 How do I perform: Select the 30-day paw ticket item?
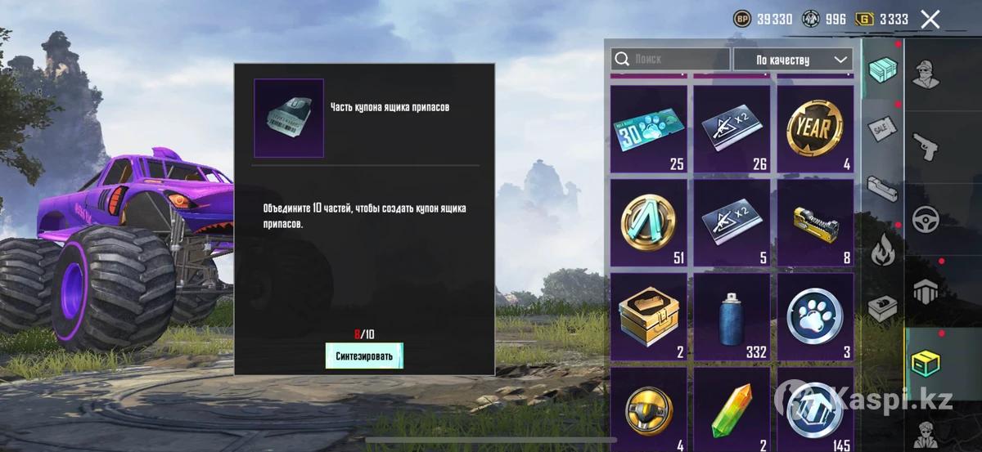pyautogui.click(x=649, y=128)
